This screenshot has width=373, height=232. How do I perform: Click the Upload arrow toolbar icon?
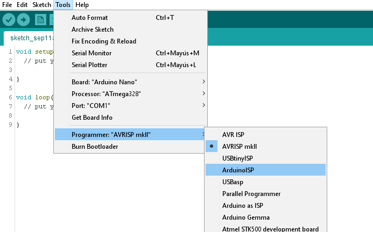(x=23, y=20)
